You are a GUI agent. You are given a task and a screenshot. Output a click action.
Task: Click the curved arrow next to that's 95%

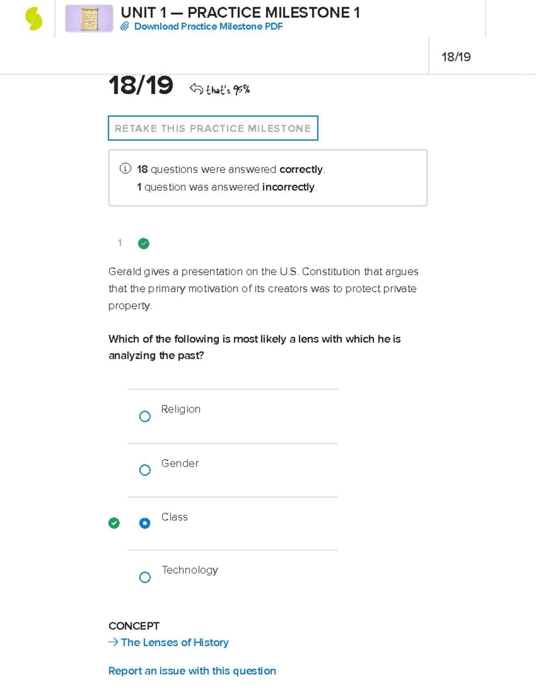[196, 89]
